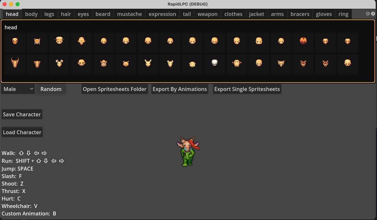Viewport: 377px width, 220px height.
Task: Click the right arrow icon in Walk row
Action: (x=44, y=153)
